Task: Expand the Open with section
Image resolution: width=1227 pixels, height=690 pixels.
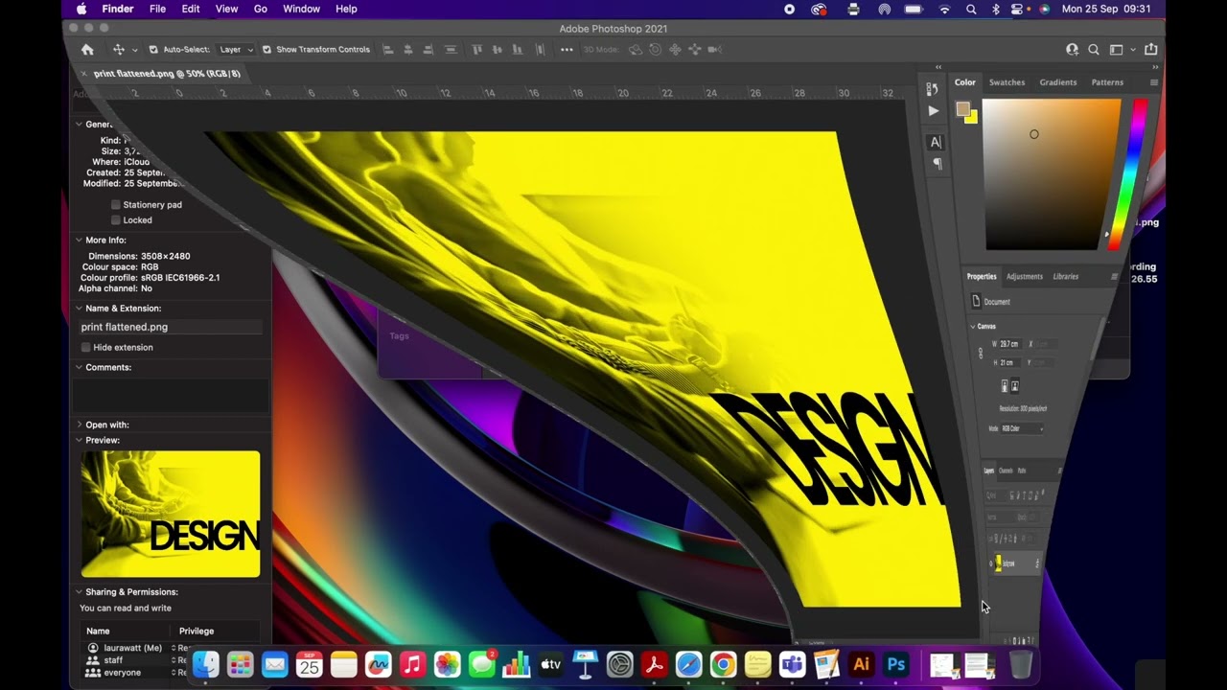Action: click(x=79, y=425)
